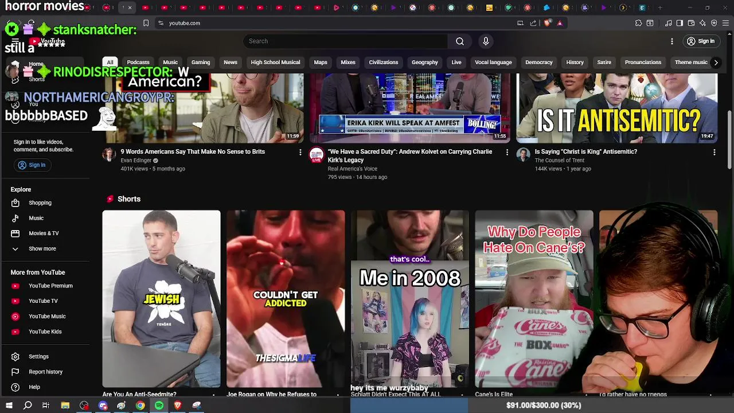Click Sign in button at top right
The image size is (734, 413).
coord(701,41)
